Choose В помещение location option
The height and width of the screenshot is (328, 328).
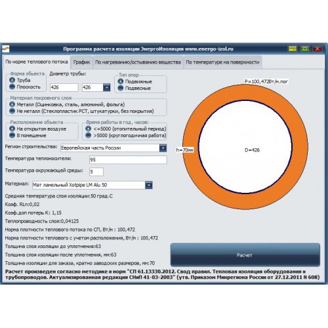click(12, 135)
